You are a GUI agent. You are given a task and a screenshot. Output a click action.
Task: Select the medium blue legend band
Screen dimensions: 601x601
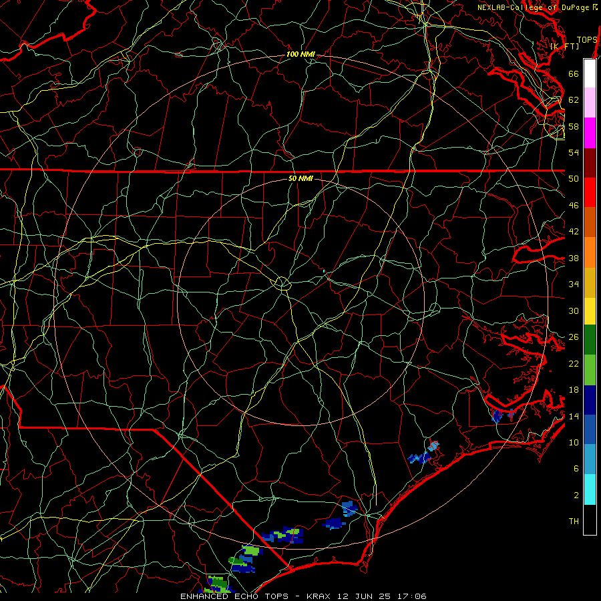[590, 429]
